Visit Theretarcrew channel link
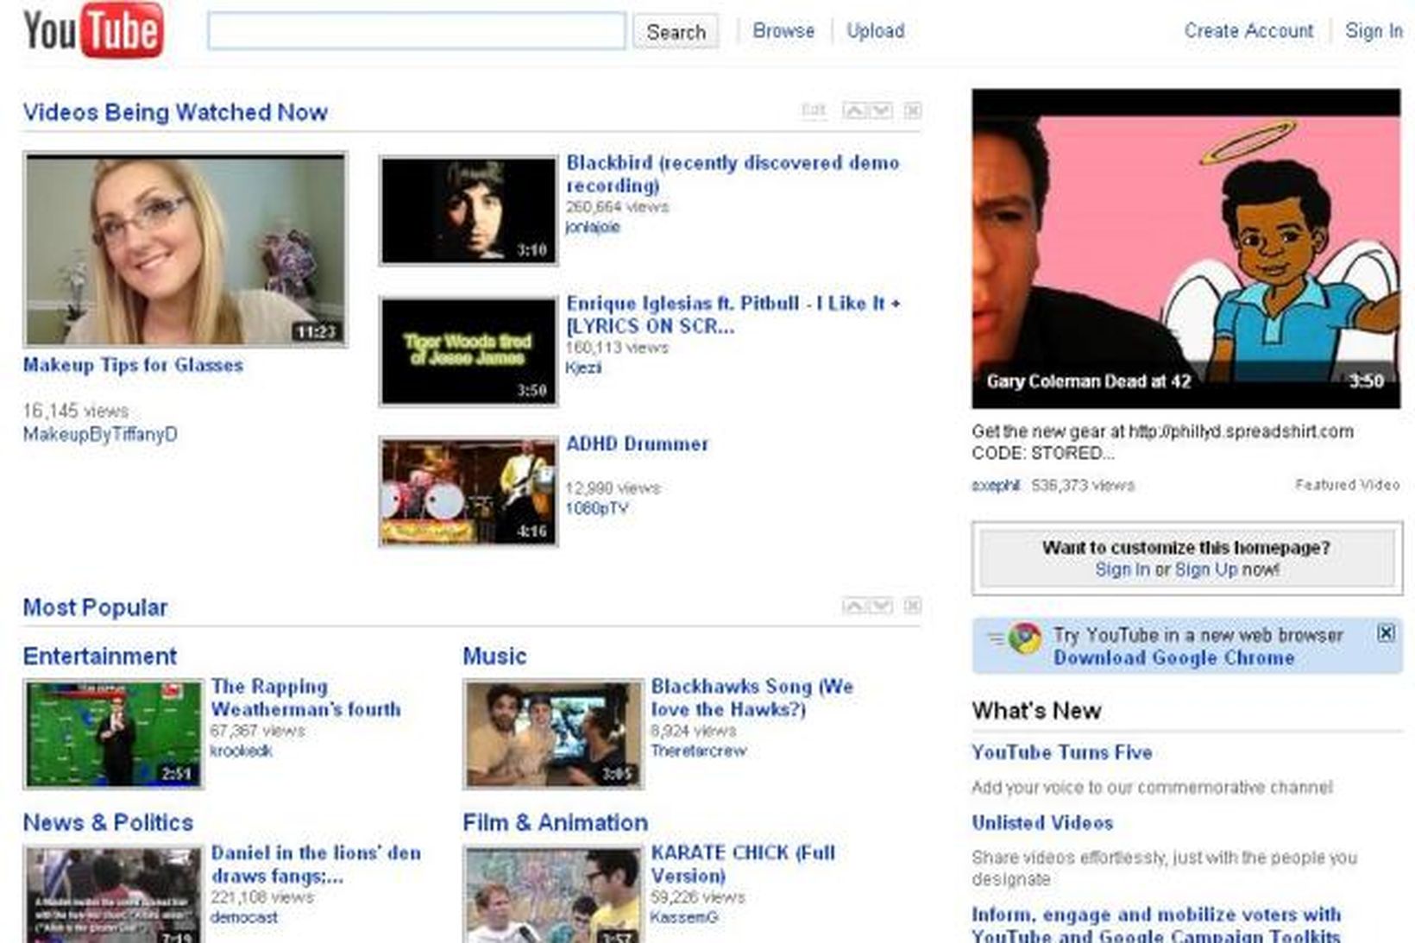Viewport: 1415px width, 943px height. click(x=698, y=751)
